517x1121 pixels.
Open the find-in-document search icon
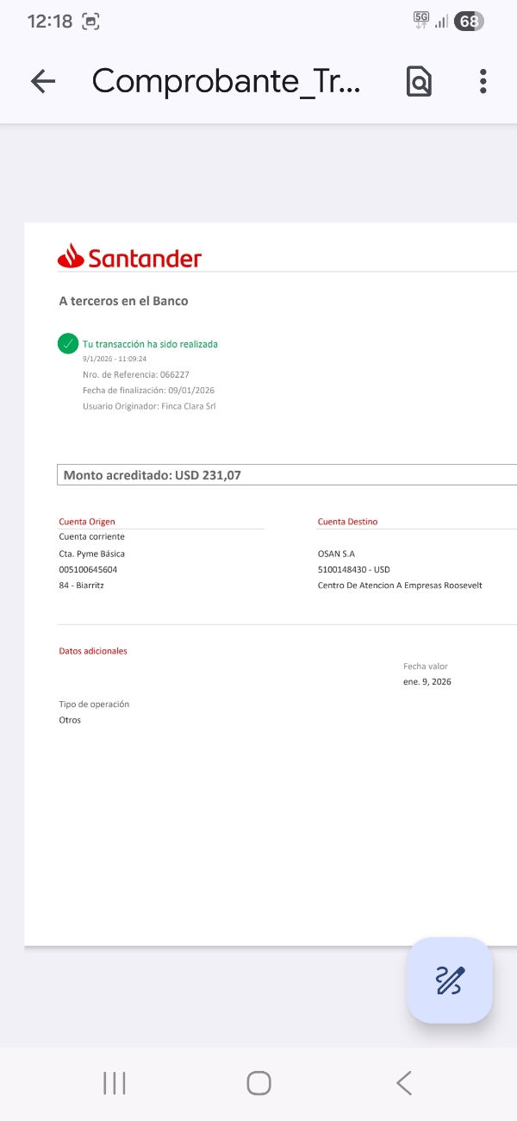click(x=419, y=81)
